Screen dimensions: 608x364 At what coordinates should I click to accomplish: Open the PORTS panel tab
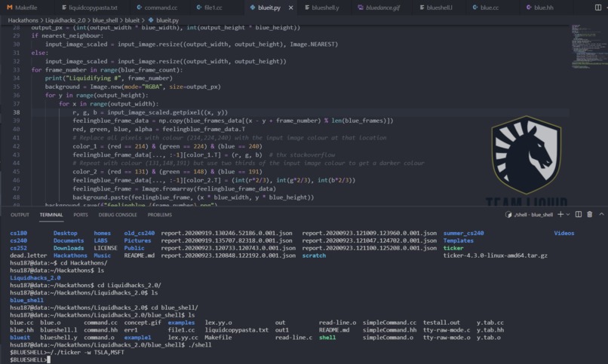[81, 215]
